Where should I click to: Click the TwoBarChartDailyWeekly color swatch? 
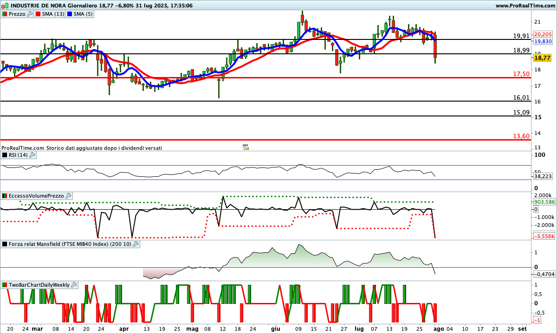tap(5, 284)
